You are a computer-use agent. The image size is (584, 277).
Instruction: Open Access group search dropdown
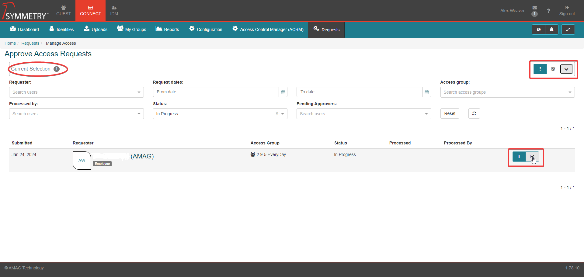coord(507,92)
